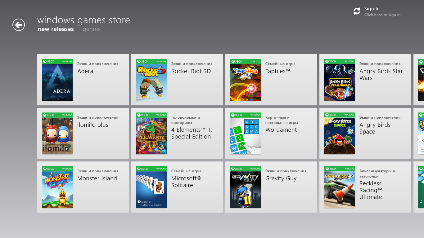The height and width of the screenshot is (238, 424).
Task: Click the 'Карточные и настольные игры' genre label
Action: pos(282,120)
